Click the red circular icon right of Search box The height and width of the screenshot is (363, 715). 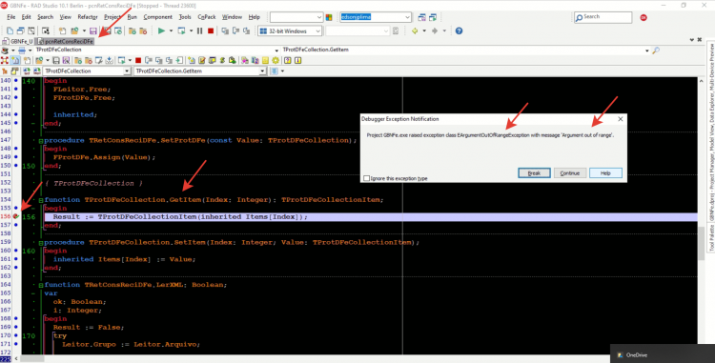pyautogui.click(x=643, y=17)
